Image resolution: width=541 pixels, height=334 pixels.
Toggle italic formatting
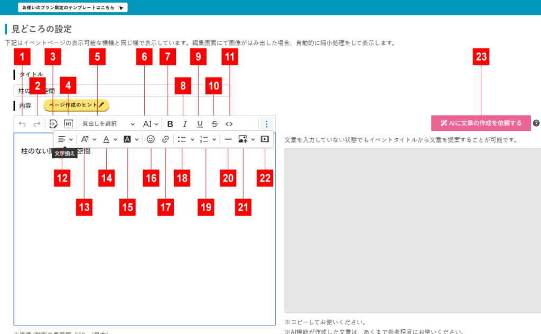point(185,124)
